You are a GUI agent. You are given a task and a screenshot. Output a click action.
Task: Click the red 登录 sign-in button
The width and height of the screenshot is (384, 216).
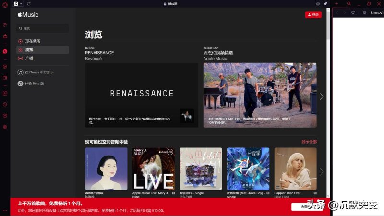(313, 15)
